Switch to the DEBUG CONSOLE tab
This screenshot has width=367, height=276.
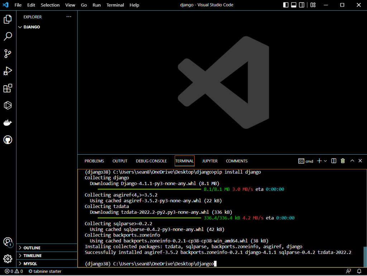point(151,161)
